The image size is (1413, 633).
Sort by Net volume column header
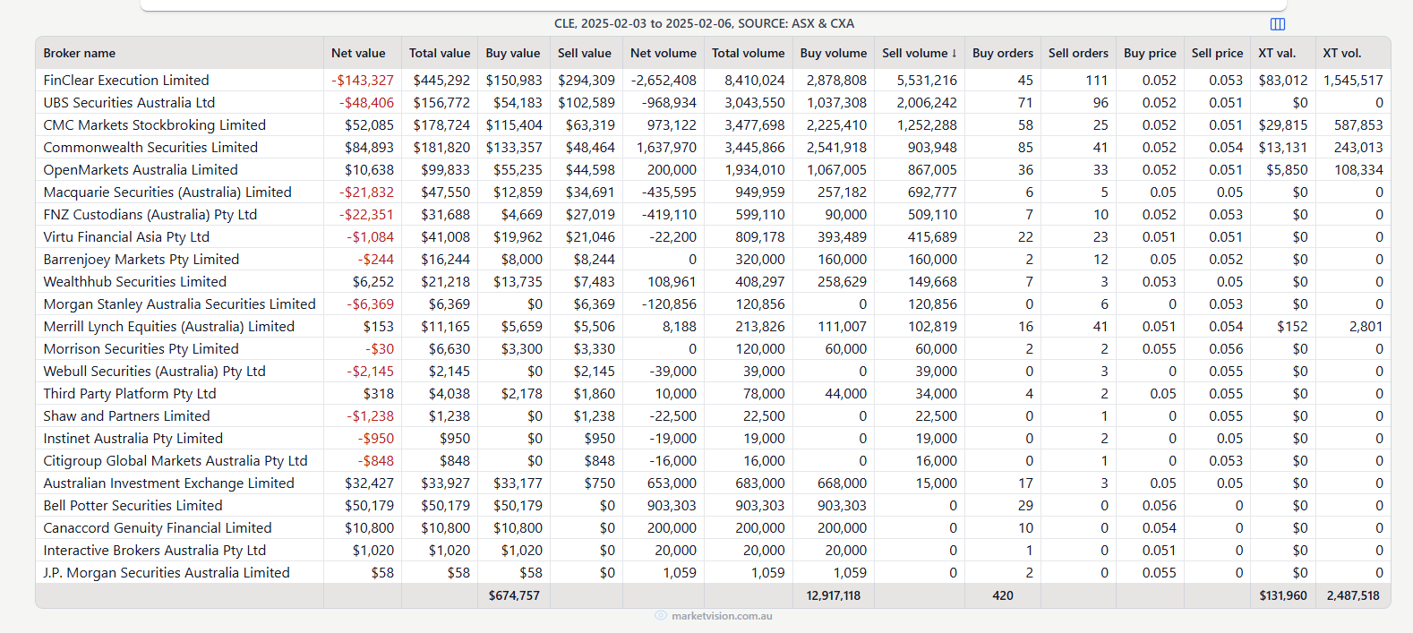(664, 53)
